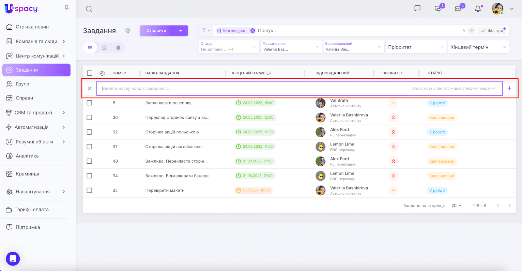Screen dimensions: 522x271
Task: Go to Групи in the sidebar
Action: point(23,84)
